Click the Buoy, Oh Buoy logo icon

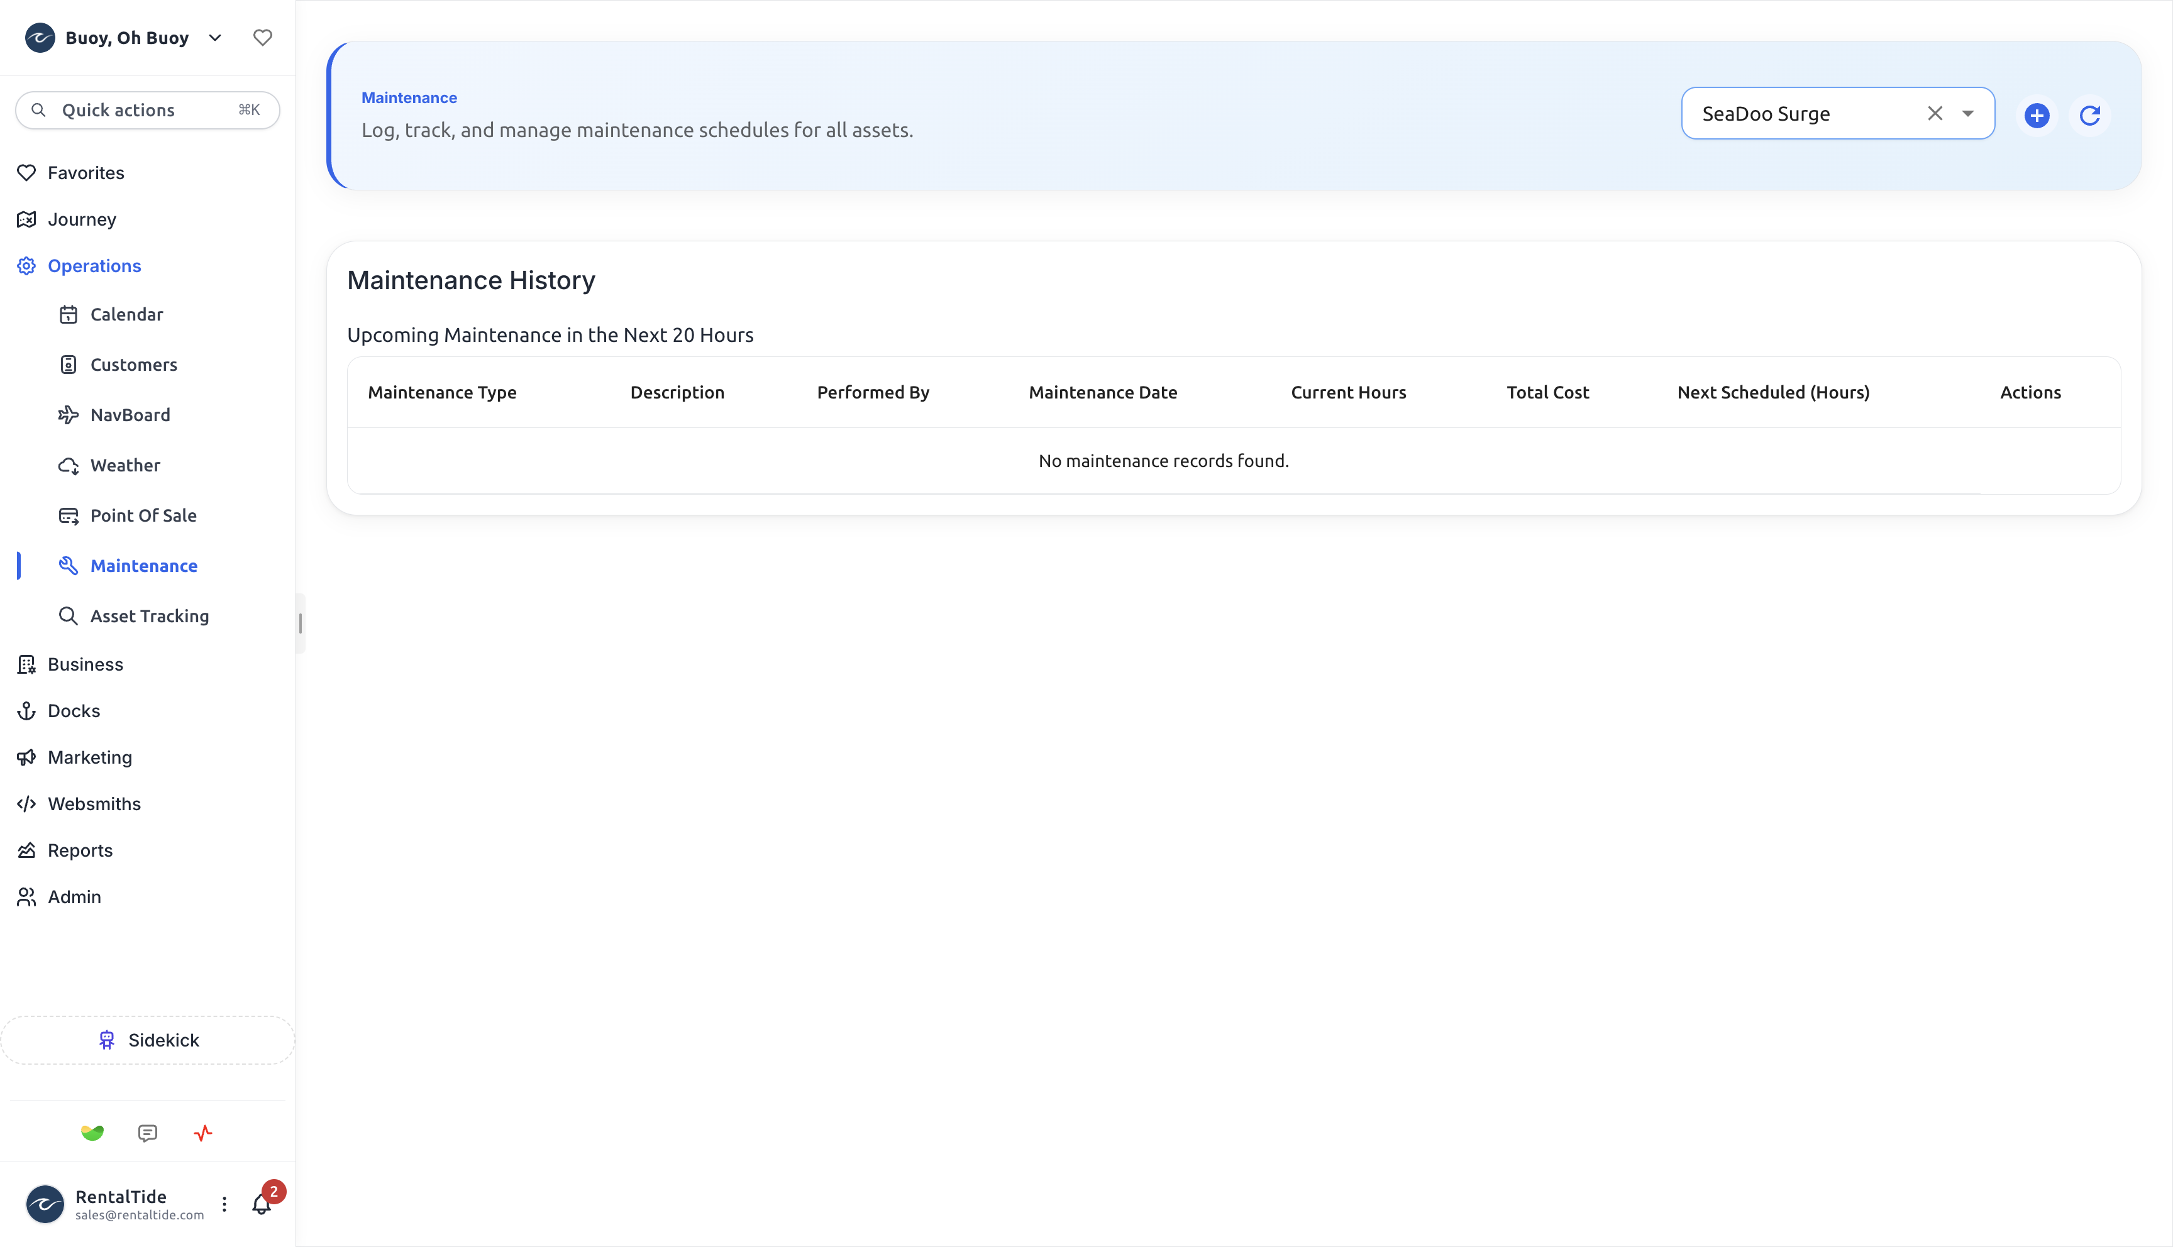click(40, 38)
